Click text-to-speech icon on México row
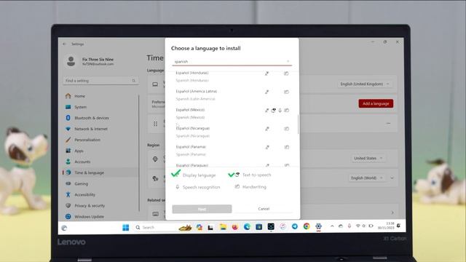The width and height of the screenshot is (466, 262). pyautogui.click(x=274, y=110)
